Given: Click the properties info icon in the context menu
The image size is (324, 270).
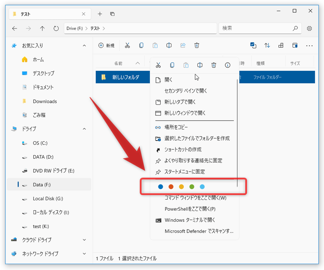Looking at the screenshot, I should (x=227, y=65).
